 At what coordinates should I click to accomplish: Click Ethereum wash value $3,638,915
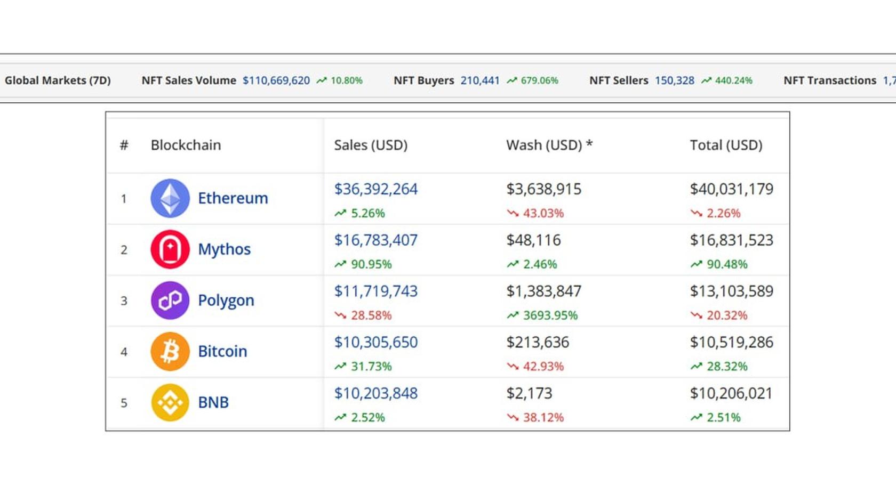(544, 189)
